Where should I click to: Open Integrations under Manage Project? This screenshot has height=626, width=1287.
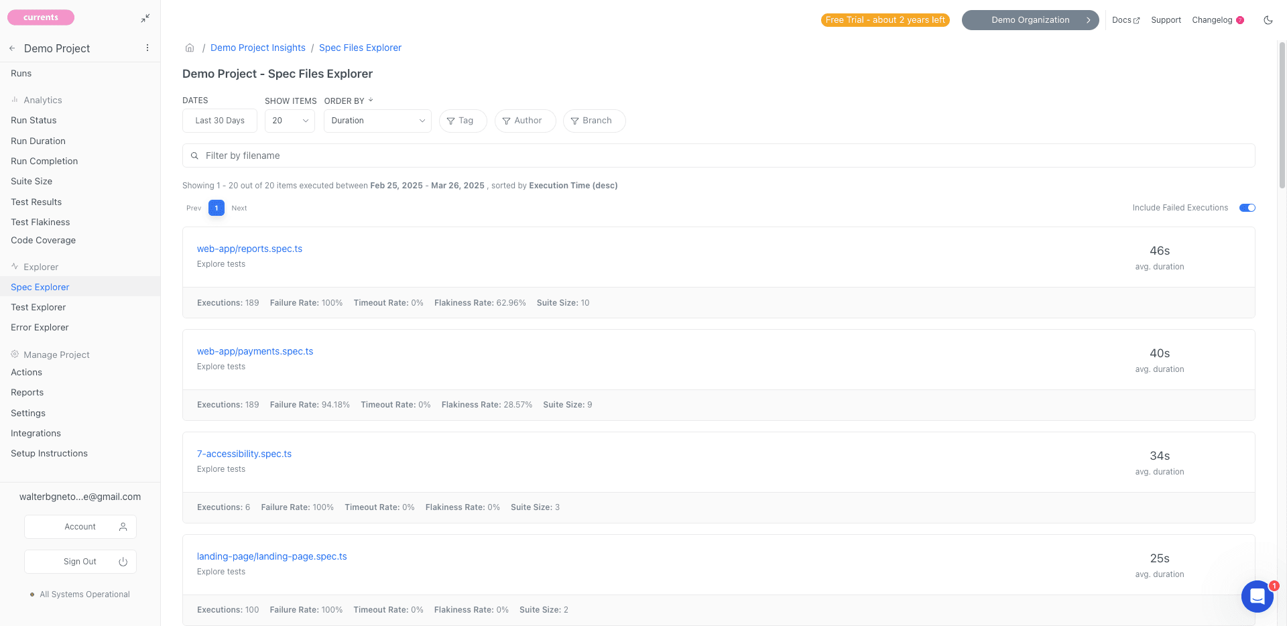click(x=36, y=434)
